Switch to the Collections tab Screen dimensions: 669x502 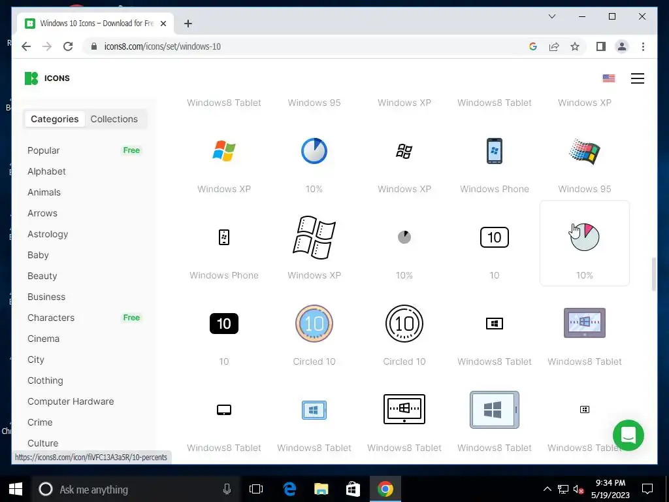114,119
